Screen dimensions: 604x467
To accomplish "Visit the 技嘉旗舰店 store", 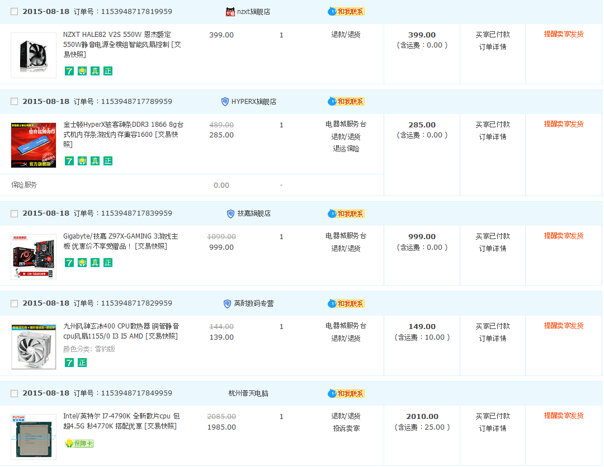I will pos(254,213).
